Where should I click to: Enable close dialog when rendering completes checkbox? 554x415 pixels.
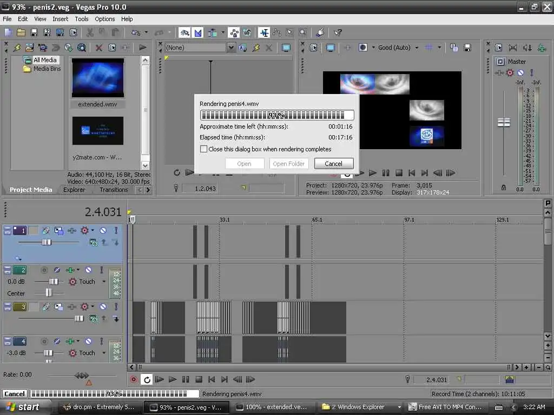[x=203, y=149]
